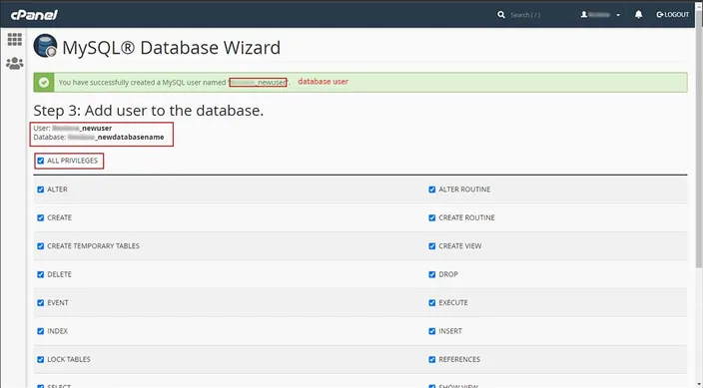This screenshot has width=703, height=388.
Task: Click the cPanel logo
Action: click(x=34, y=15)
